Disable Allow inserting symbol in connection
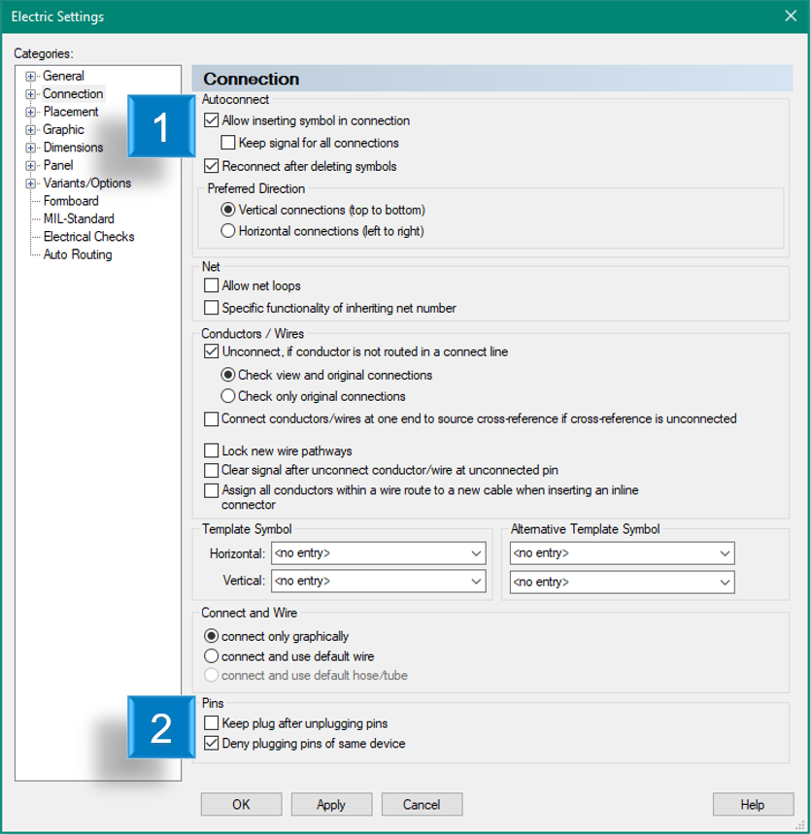 click(211, 120)
